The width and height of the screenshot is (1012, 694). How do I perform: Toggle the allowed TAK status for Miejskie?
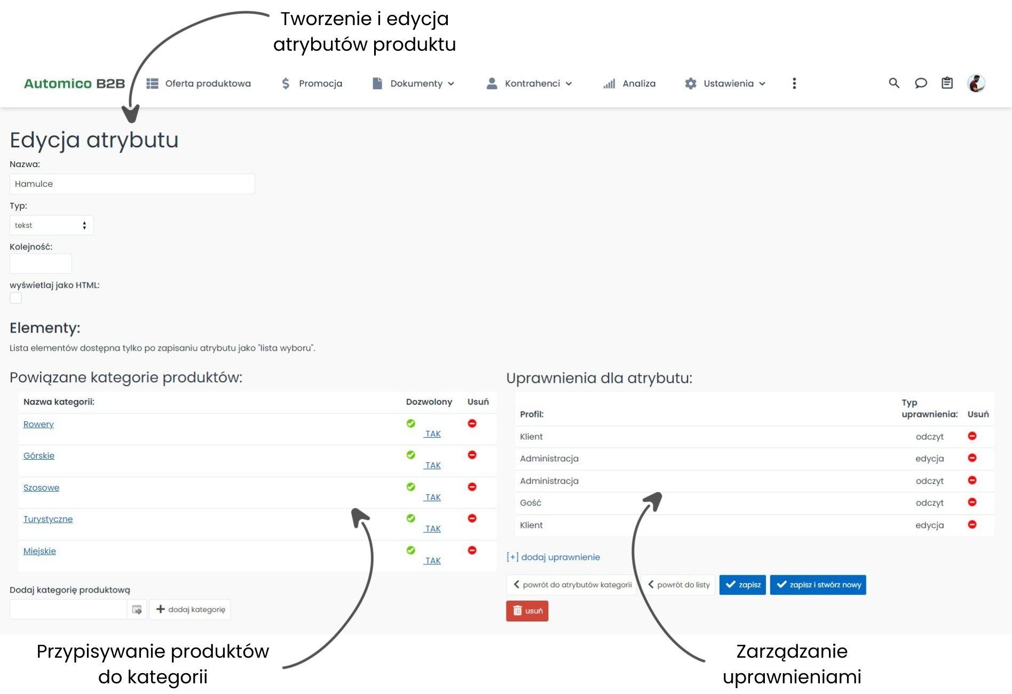[432, 561]
